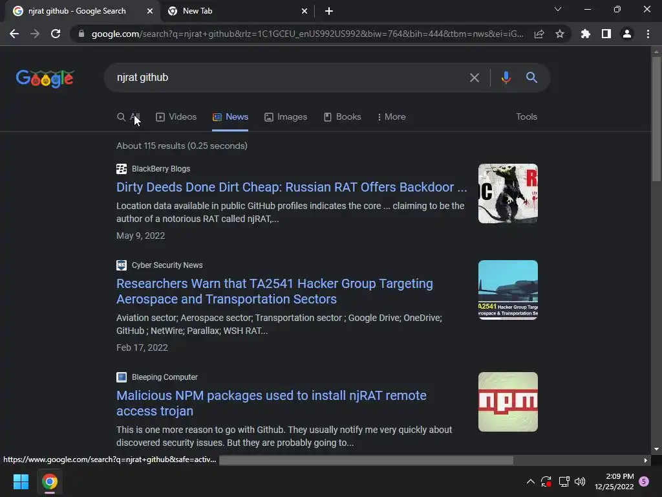The height and width of the screenshot is (497, 662).
Task: Open the rat illustration thumbnail
Action: click(x=508, y=193)
